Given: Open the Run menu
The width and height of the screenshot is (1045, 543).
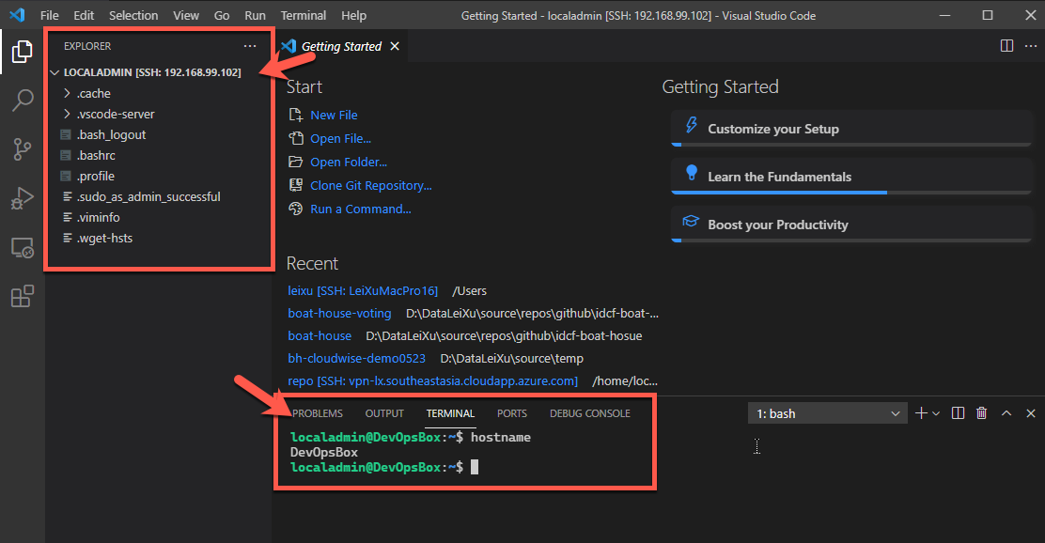Looking at the screenshot, I should click(256, 15).
